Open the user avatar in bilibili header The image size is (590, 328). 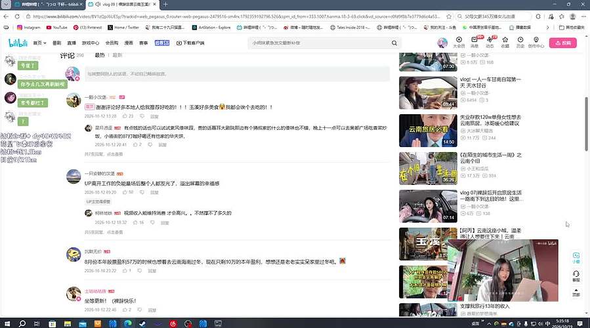coord(442,43)
